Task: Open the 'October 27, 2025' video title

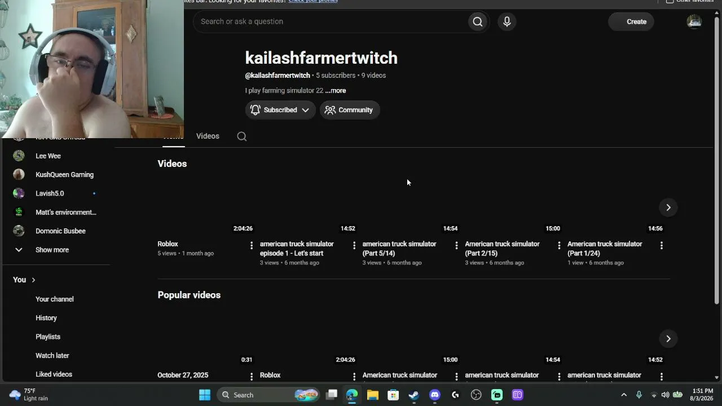Action: click(x=183, y=375)
